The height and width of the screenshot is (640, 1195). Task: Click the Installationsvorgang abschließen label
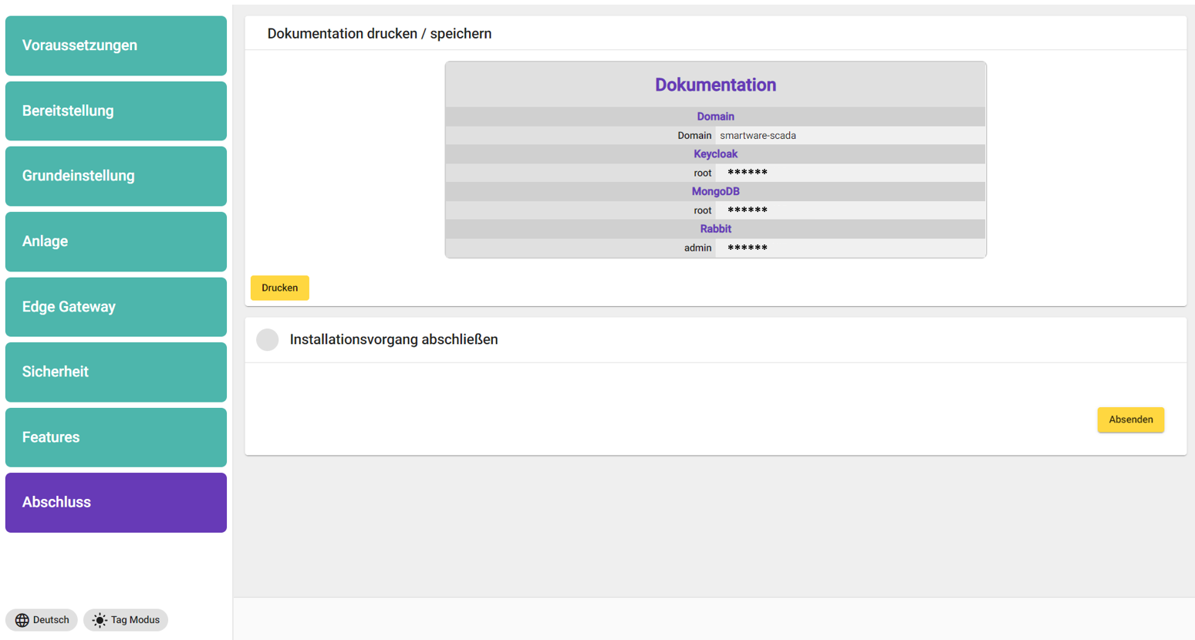(393, 339)
